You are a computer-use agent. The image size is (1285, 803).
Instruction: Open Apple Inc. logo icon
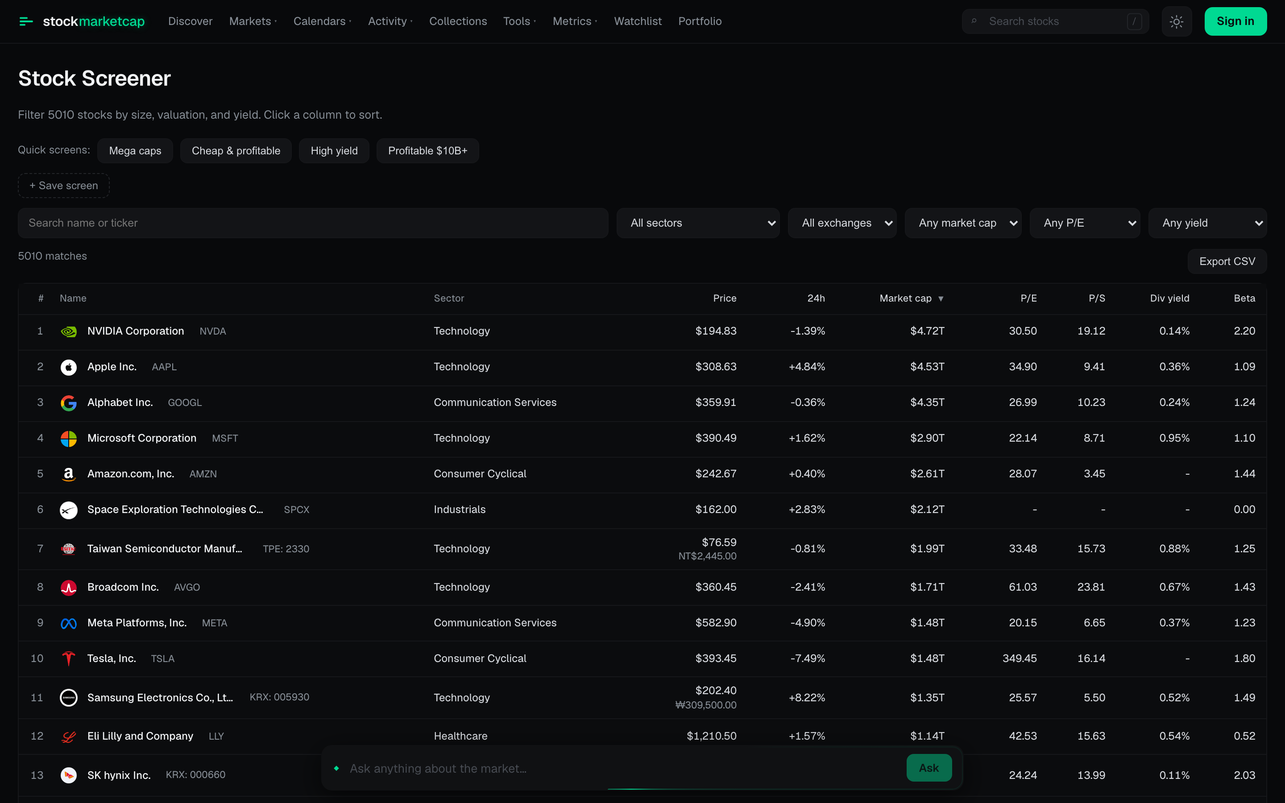pyautogui.click(x=69, y=367)
